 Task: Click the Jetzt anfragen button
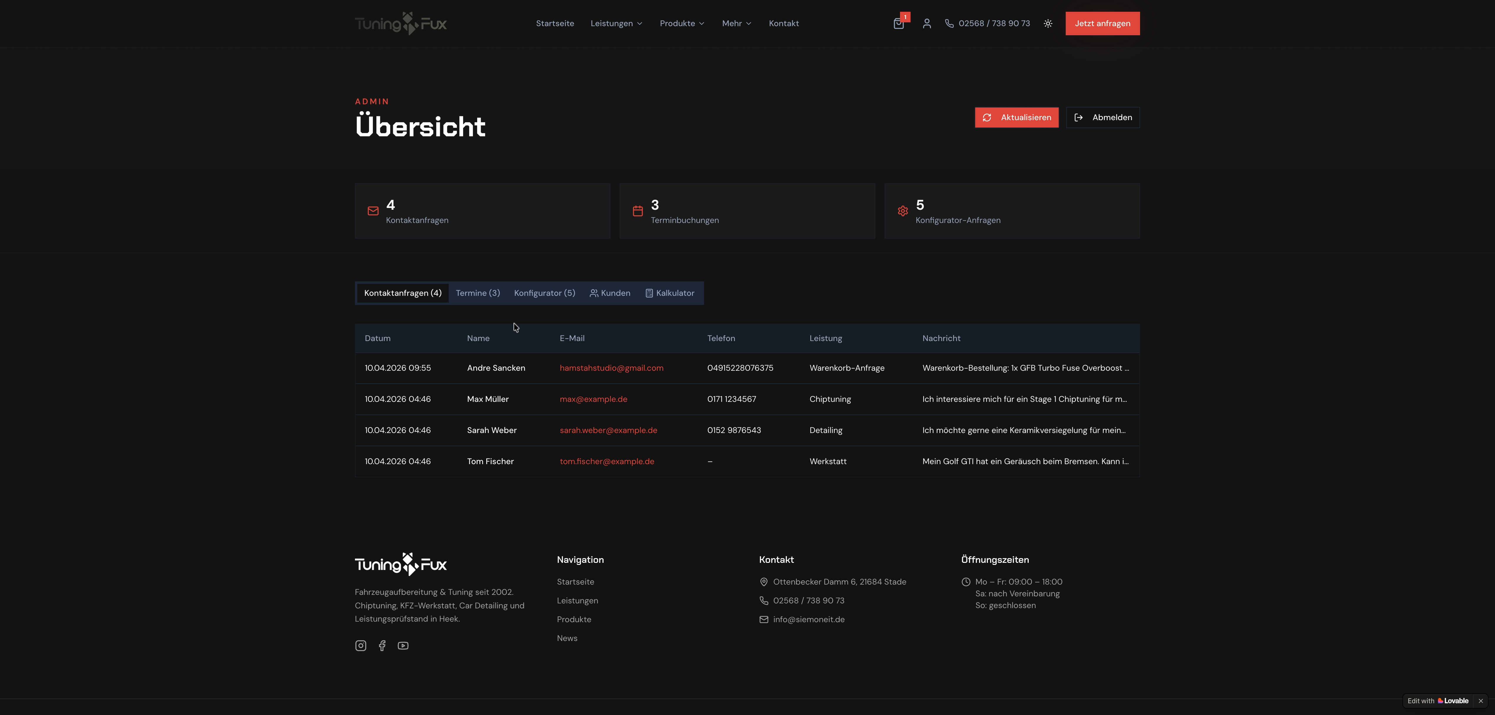[1102, 24]
